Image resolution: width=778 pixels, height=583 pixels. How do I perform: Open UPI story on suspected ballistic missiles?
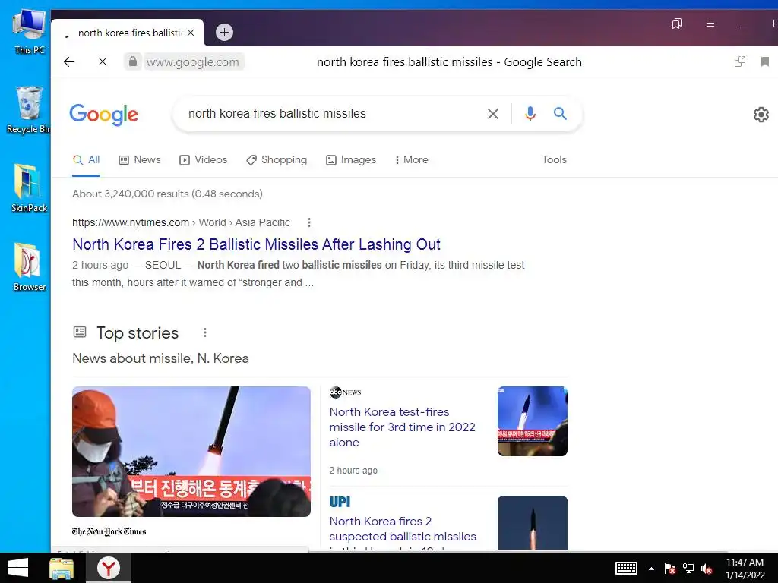(403, 529)
